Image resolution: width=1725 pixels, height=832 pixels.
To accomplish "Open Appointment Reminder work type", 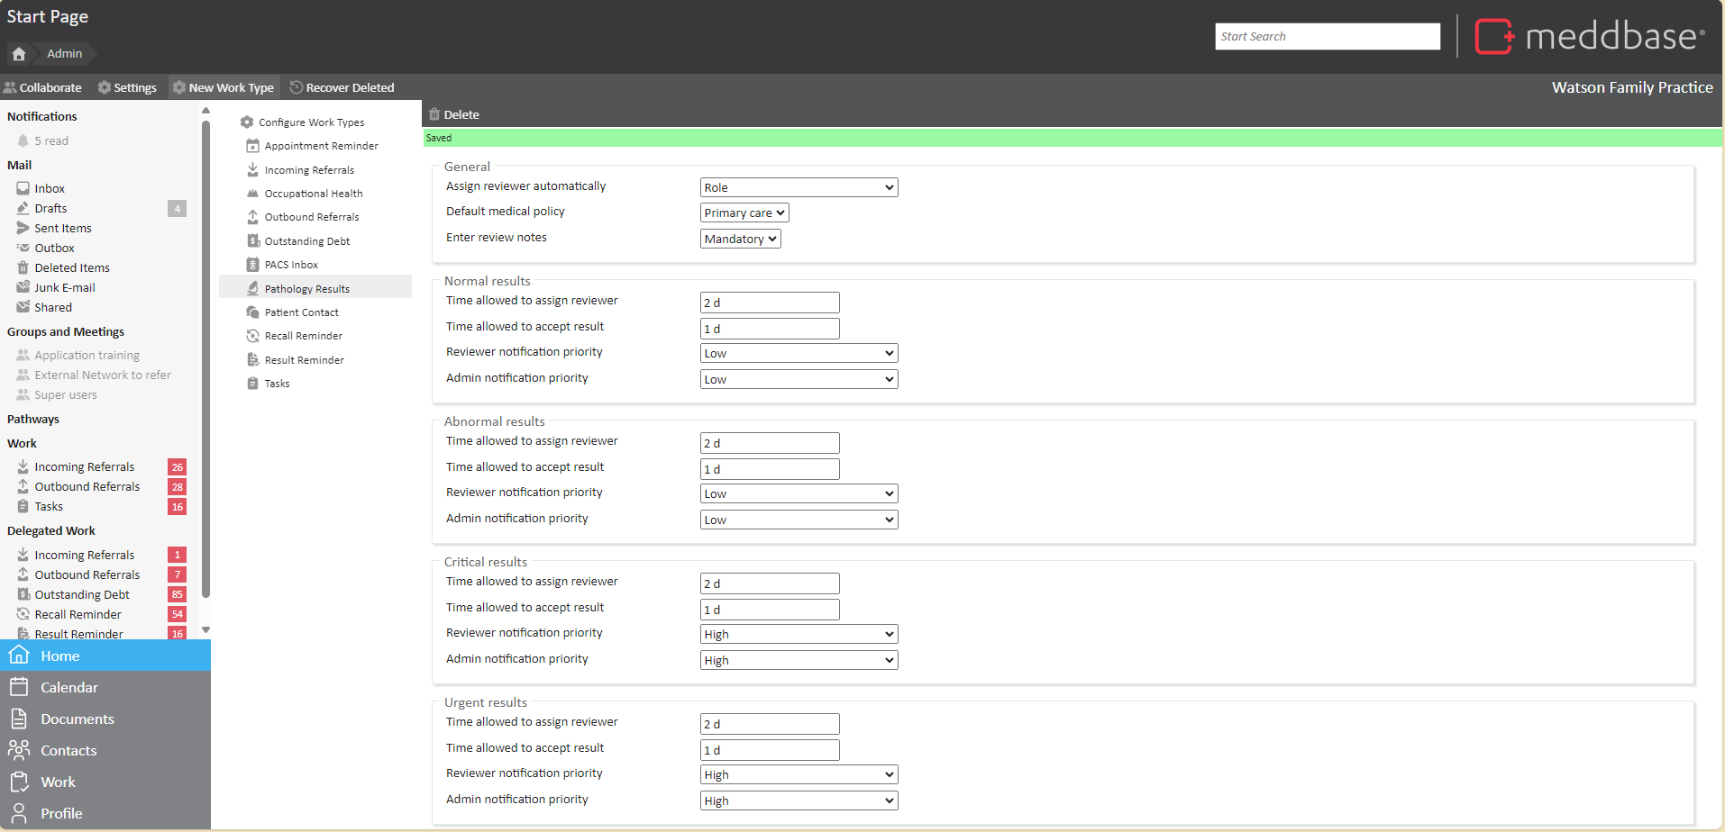I will click(321, 146).
